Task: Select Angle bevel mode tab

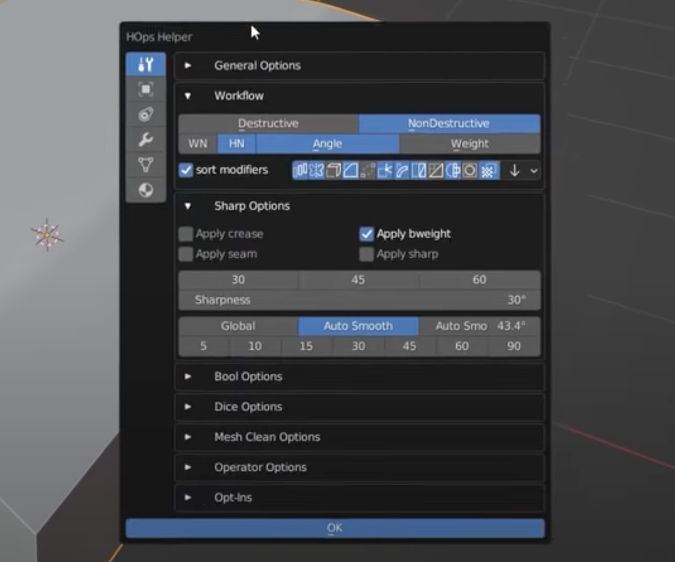Action: pos(328,144)
